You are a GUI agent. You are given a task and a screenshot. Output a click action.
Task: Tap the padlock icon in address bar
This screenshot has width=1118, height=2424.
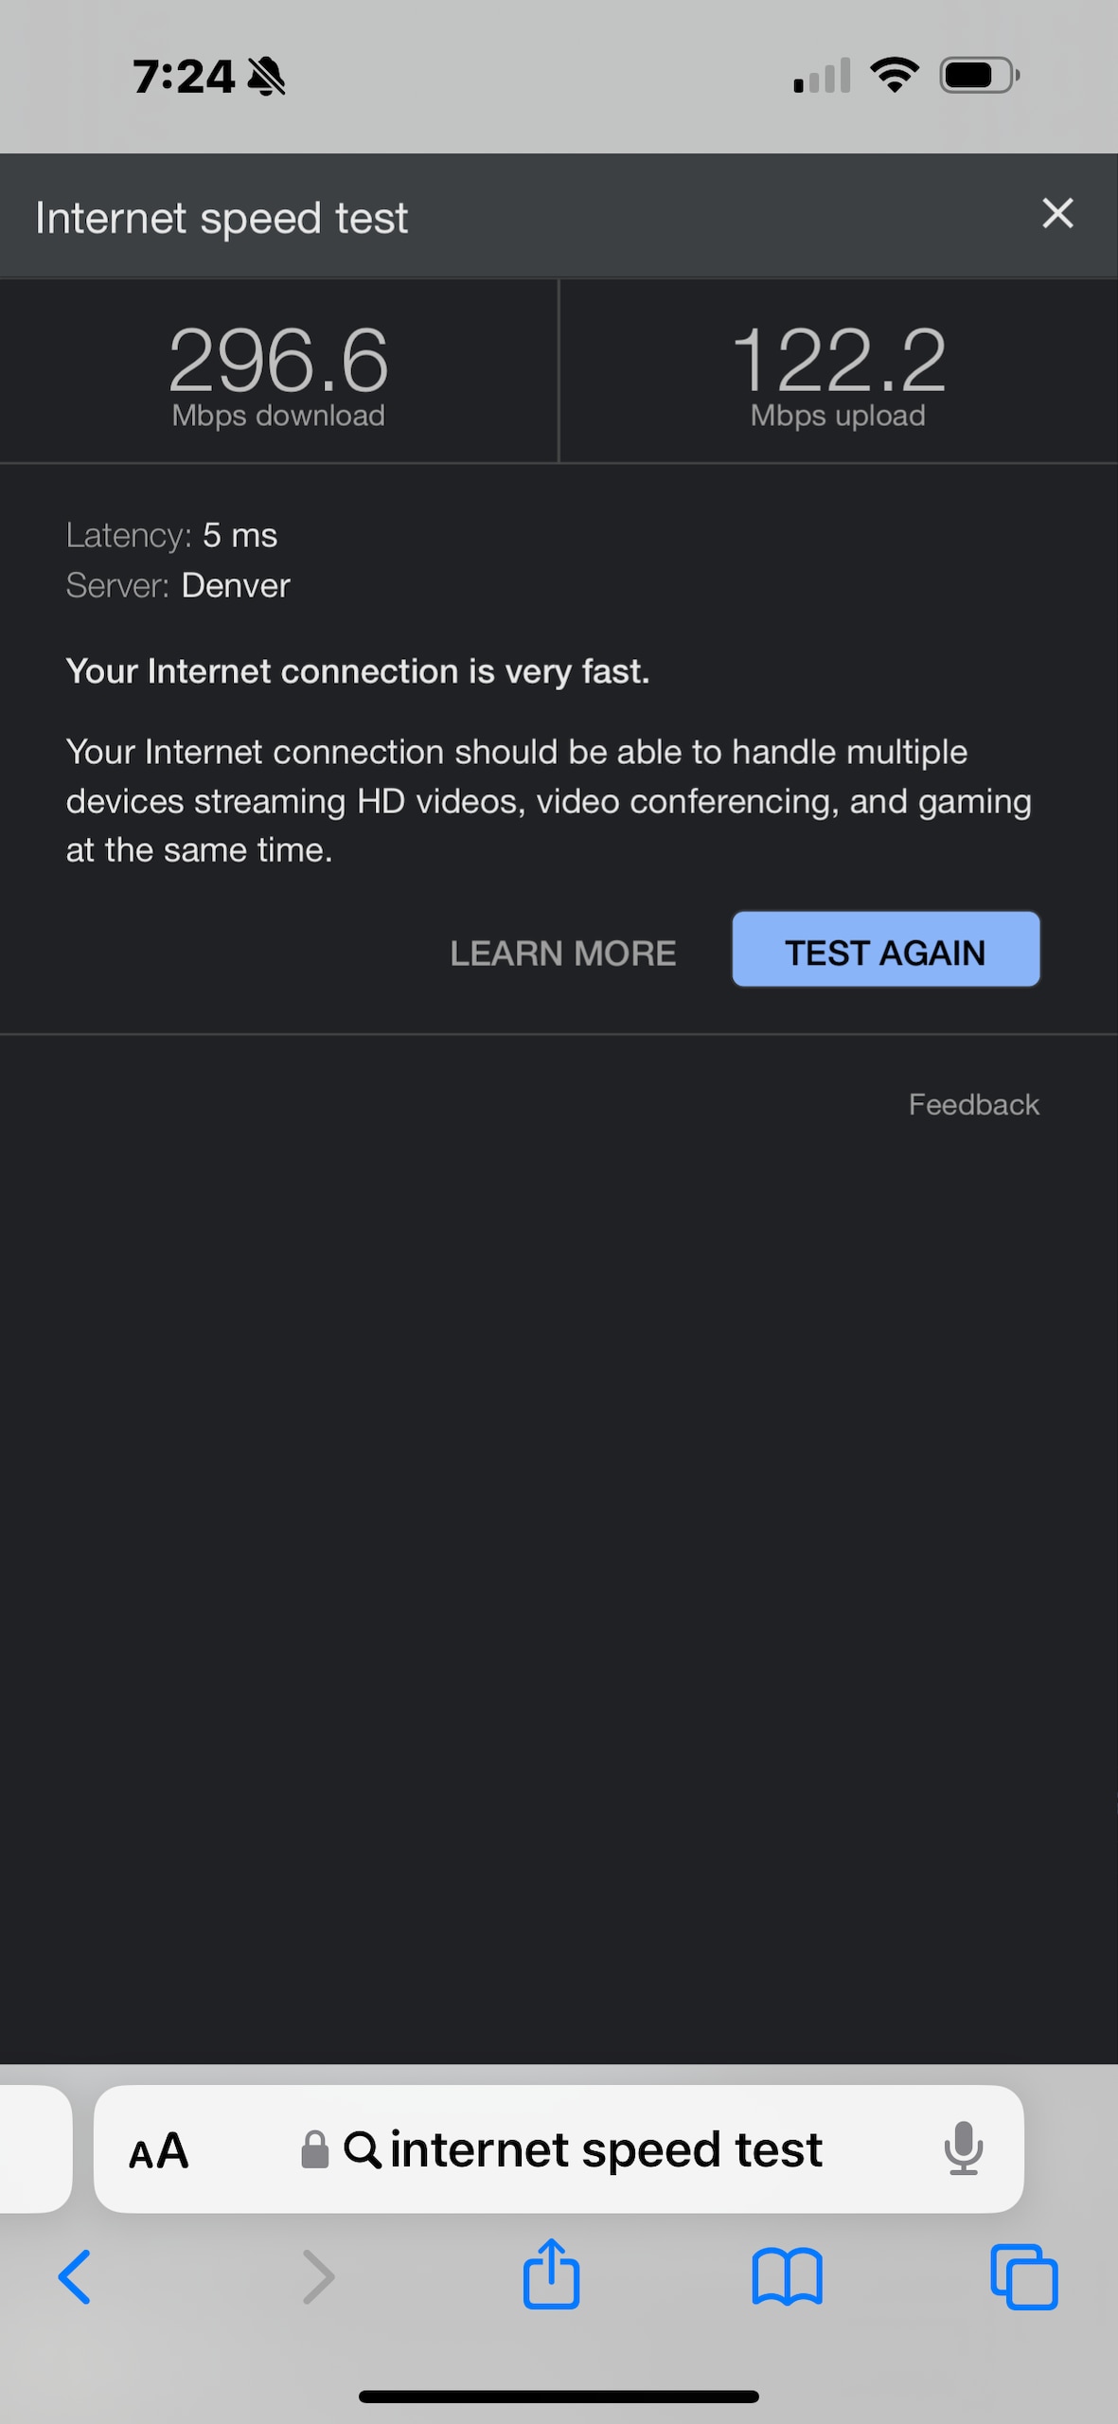click(x=314, y=2149)
